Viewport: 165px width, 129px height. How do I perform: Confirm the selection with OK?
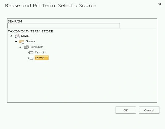[126, 110]
